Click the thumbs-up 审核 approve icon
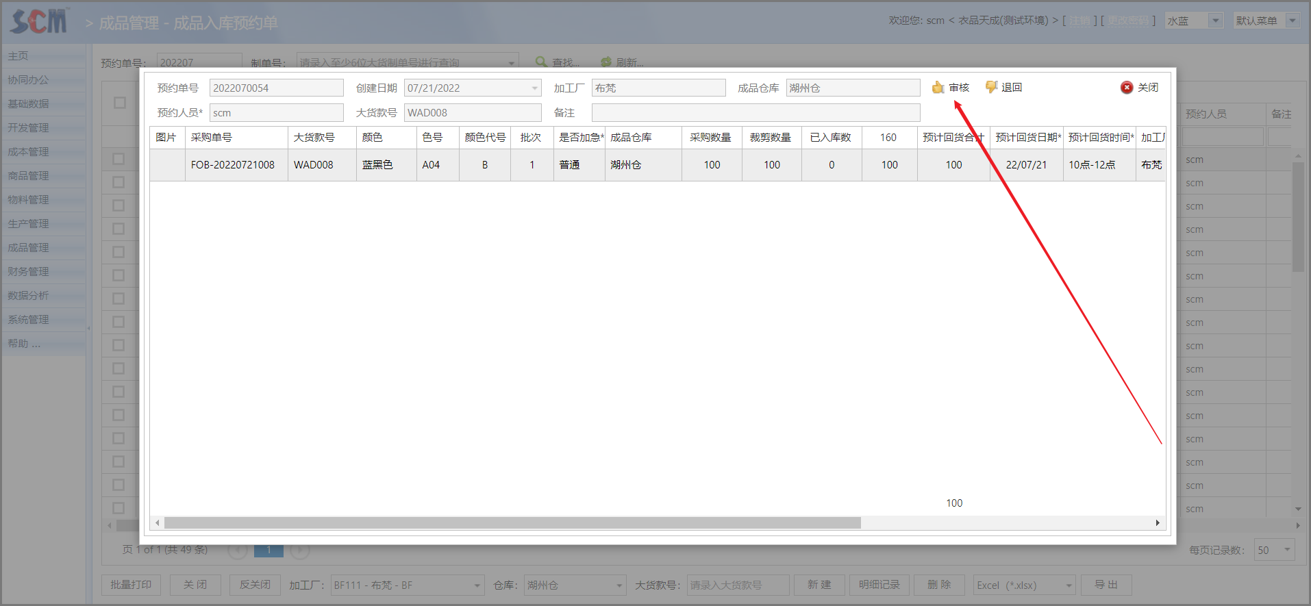The height and width of the screenshot is (606, 1311). (x=938, y=88)
